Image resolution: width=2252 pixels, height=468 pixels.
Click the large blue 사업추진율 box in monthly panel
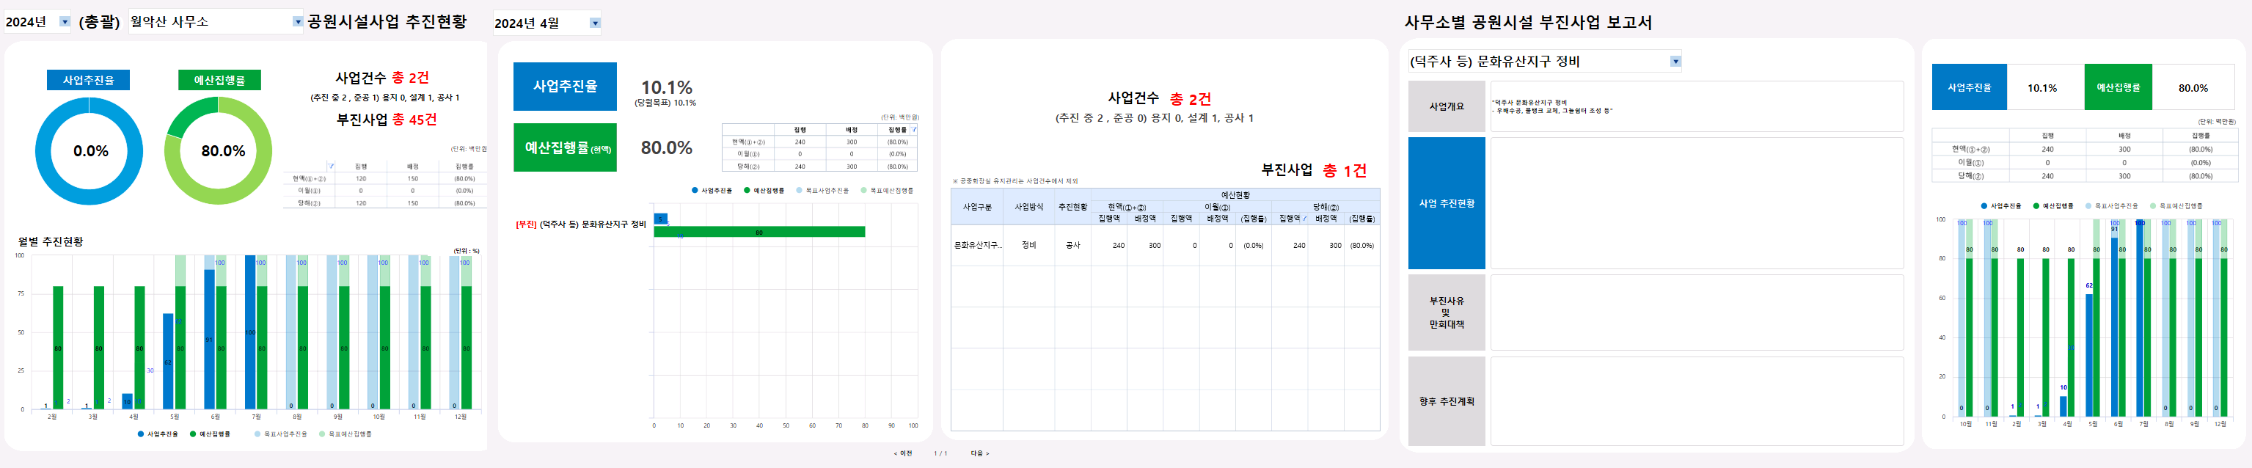(x=565, y=86)
